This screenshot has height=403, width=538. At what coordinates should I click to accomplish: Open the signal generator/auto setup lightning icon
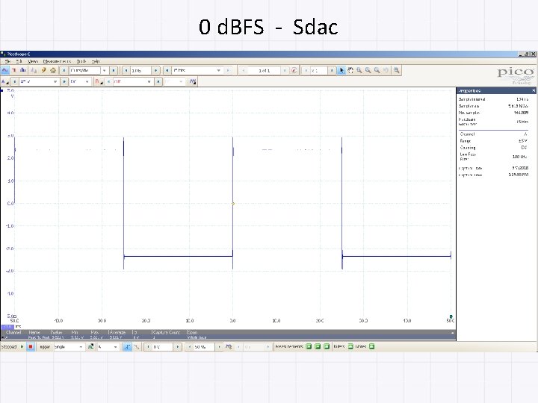click(43, 70)
